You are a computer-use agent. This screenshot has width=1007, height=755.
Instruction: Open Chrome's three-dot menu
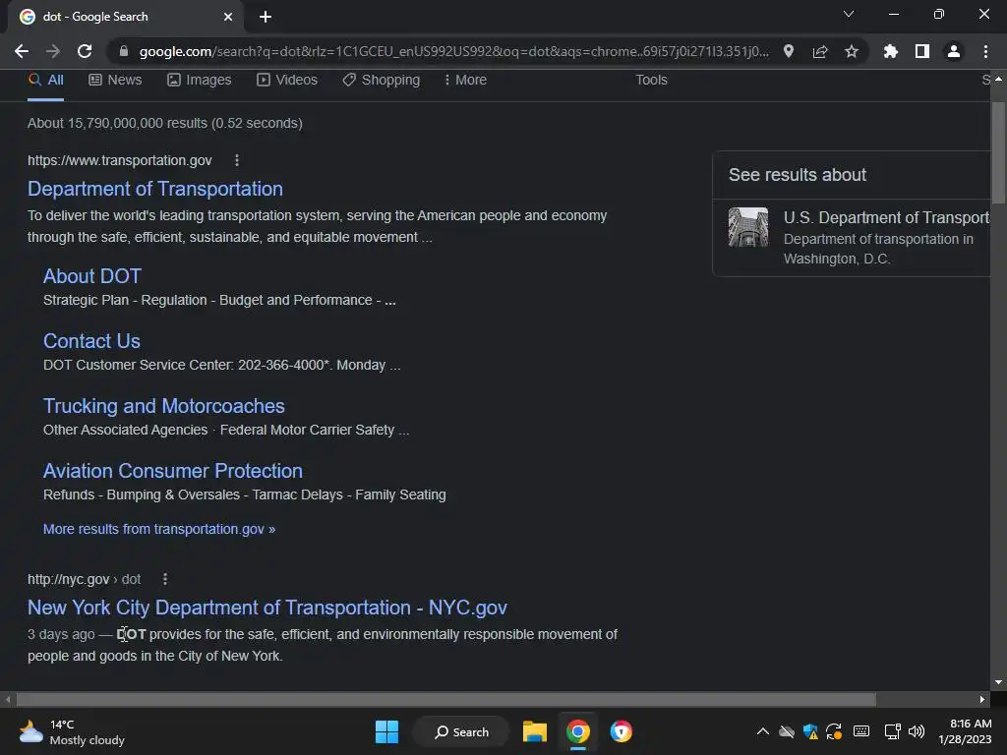pyautogui.click(x=985, y=51)
